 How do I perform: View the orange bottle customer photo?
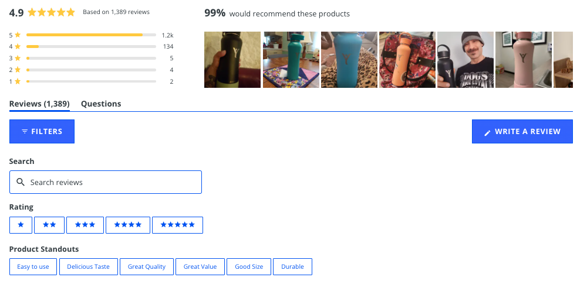click(407, 60)
